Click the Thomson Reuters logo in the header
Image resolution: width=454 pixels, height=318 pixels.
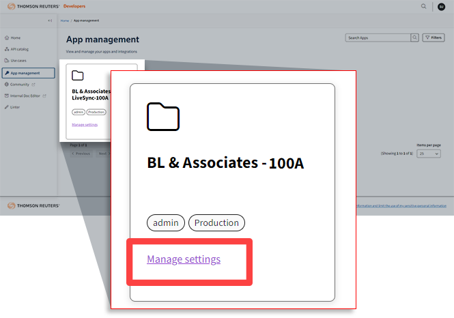[33, 6]
